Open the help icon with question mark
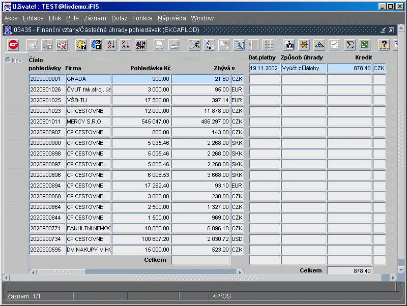 coord(385,45)
